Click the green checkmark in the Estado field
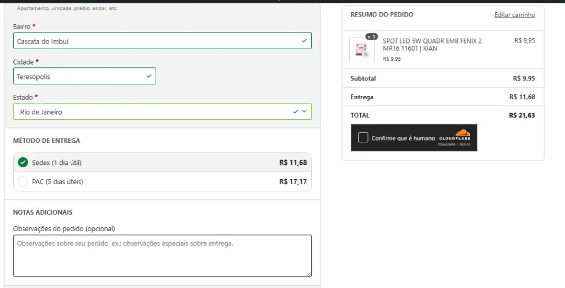565x288 pixels. click(296, 111)
